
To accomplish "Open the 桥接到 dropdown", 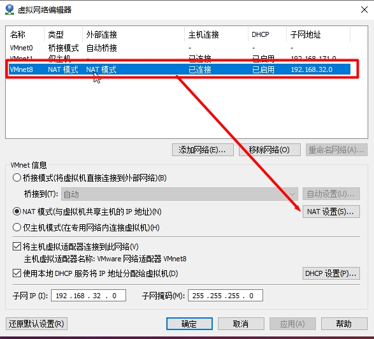I will [180, 194].
